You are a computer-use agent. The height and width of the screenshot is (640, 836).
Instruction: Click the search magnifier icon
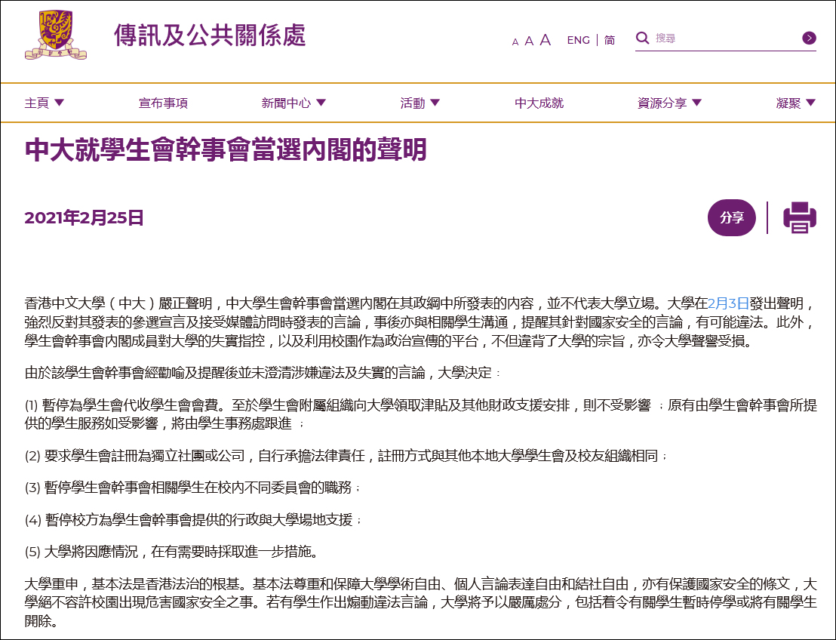click(x=642, y=38)
